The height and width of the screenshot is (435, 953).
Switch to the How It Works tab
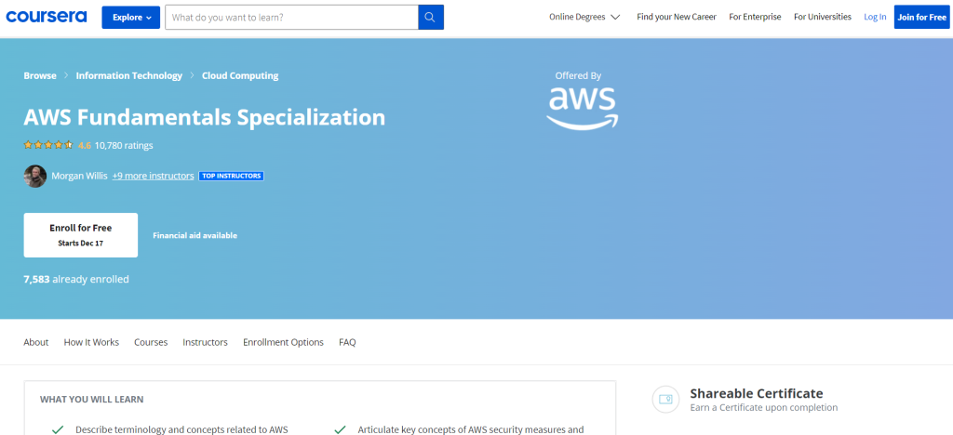(91, 342)
